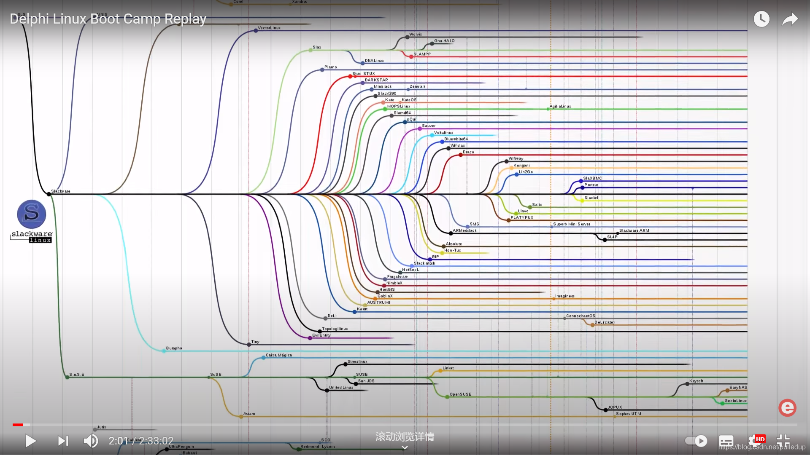
Task: Click the 'Plamo' label
Action: tap(331, 67)
